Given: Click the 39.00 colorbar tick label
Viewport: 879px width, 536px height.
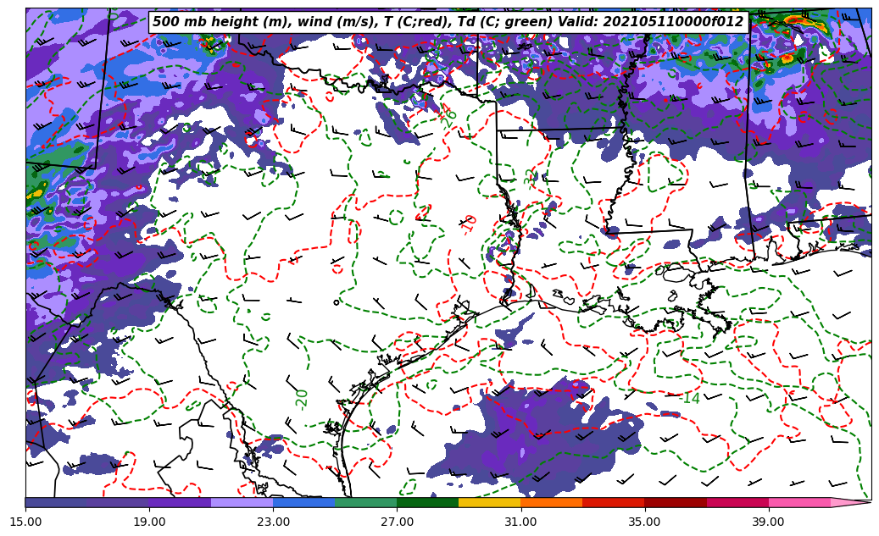Looking at the screenshot, I should pos(768,522).
